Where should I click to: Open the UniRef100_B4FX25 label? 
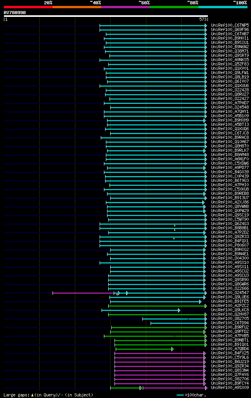230,353
